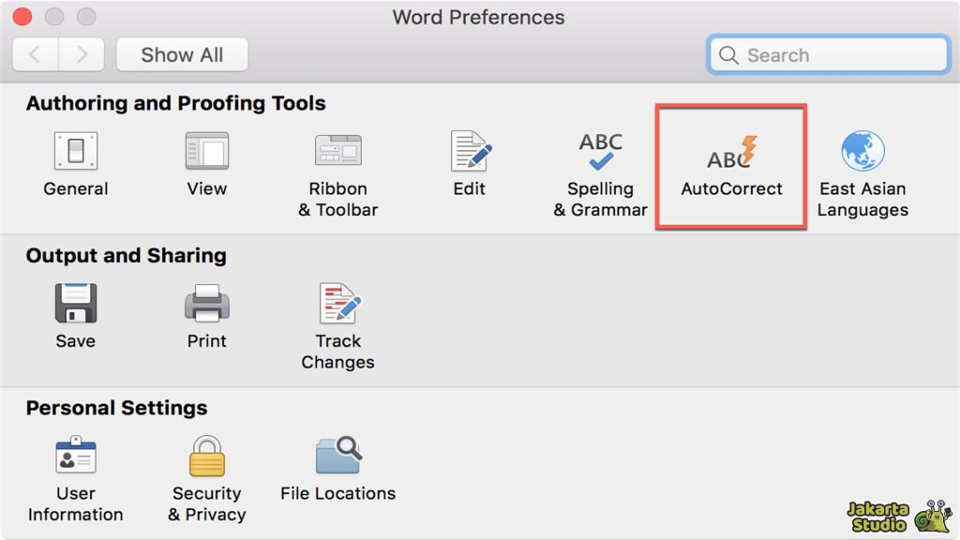Screen dimensions: 960x540
Task: Close the Word Preferences window
Action: tap(22, 17)
